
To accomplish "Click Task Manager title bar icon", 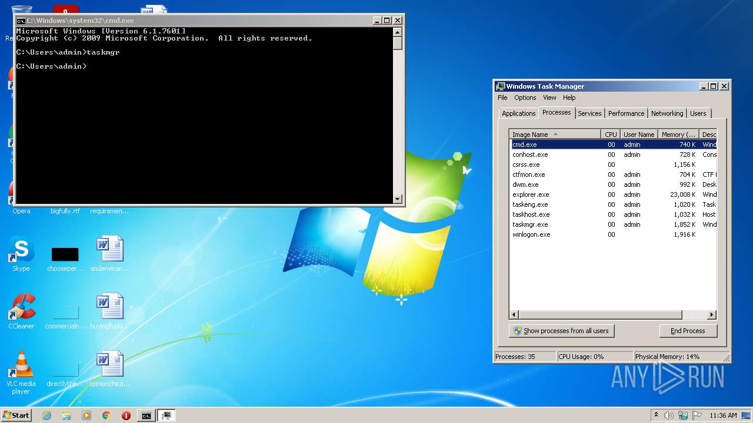I will pos(501,86).
